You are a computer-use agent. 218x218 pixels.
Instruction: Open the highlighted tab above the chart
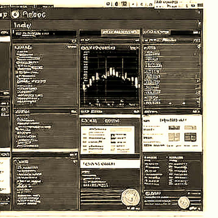(x=120, y=32)
